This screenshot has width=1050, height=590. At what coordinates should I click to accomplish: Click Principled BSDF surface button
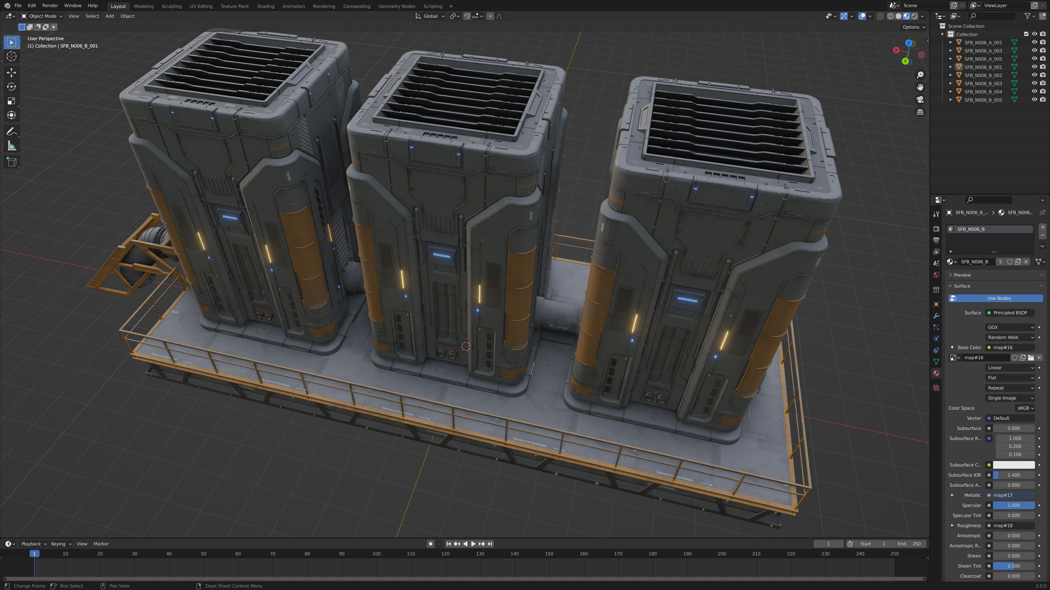point(1010,313)
